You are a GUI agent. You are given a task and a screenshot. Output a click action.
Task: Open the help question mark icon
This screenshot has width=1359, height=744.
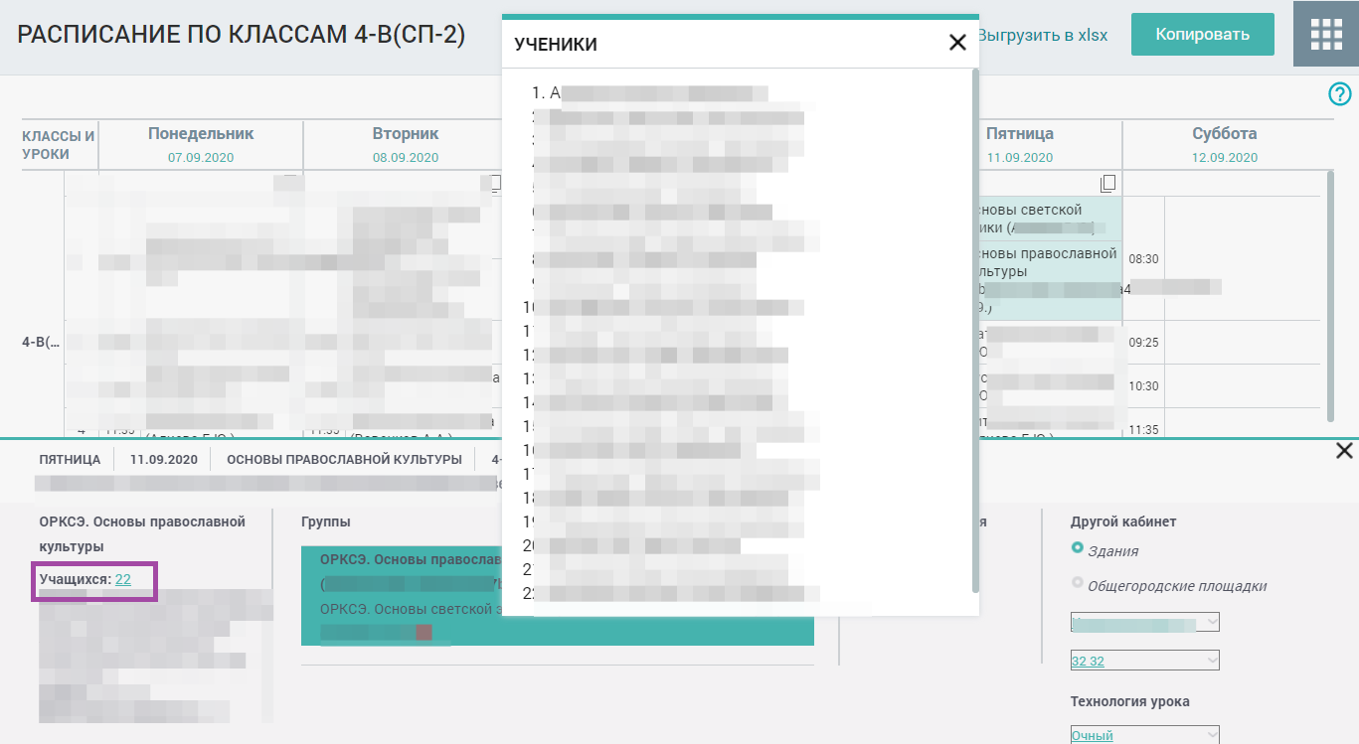click(x=1339, y=94)
